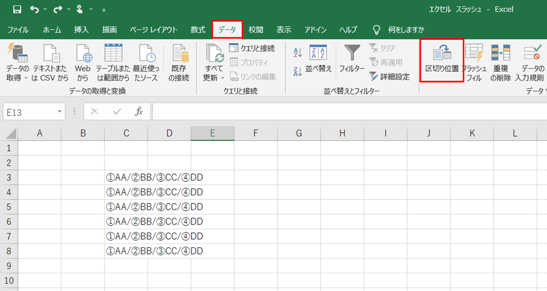Click the Flash Fill (フラッシュフィル) icon
Viewport: 547px width, 291px height.
tap(473, 55)
